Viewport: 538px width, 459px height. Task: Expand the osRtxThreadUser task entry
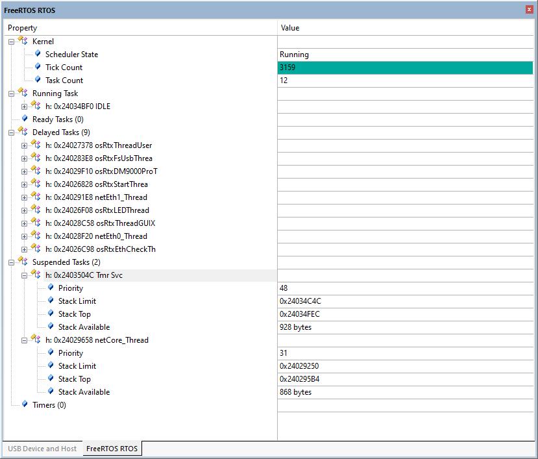pyautogui.click(x=25, y=146)
